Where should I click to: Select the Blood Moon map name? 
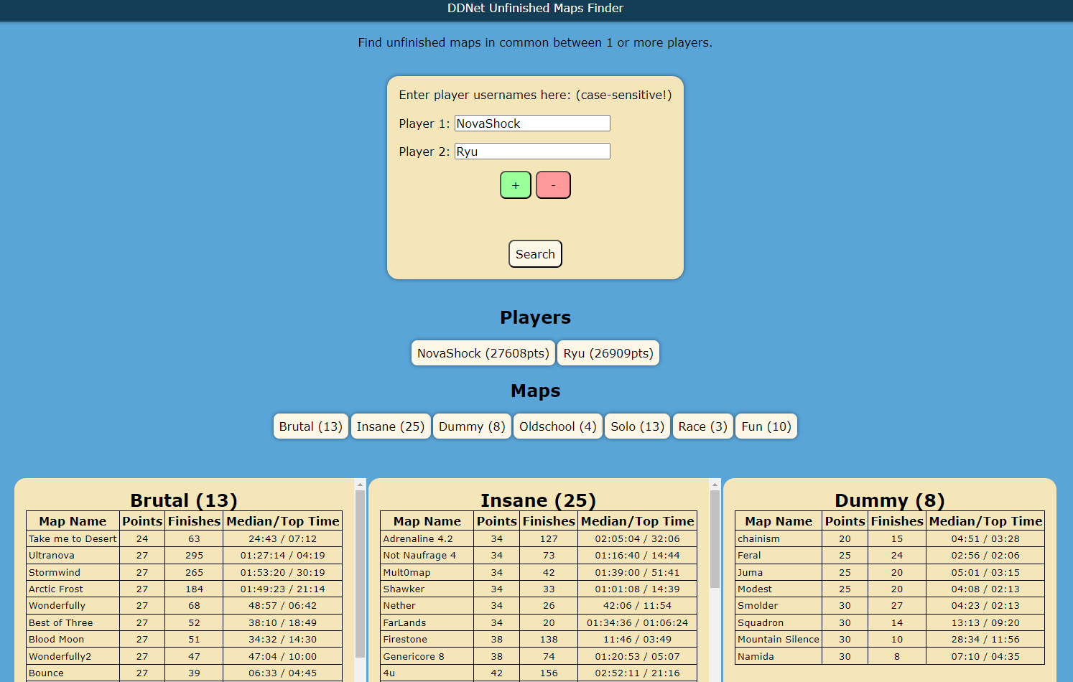[x=57, y=640]
